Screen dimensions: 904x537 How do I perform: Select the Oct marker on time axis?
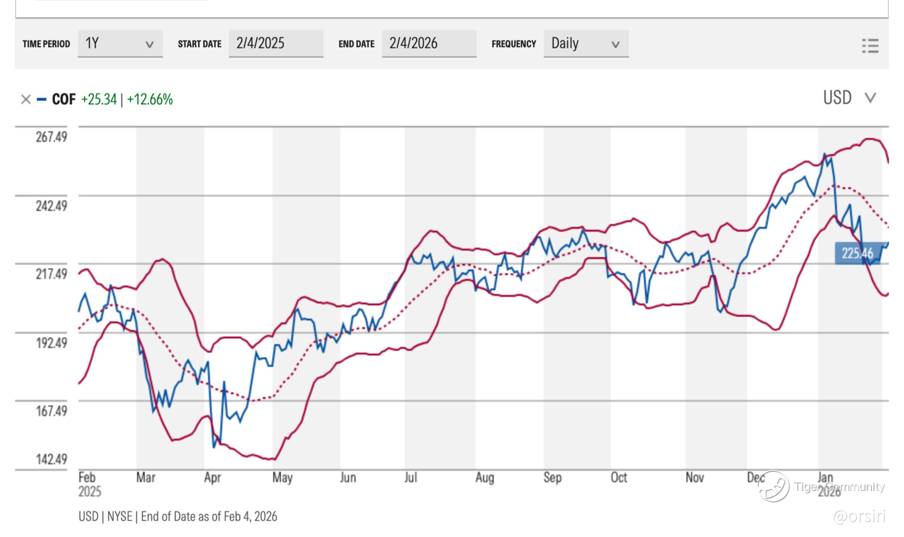[x=619, y=478]
